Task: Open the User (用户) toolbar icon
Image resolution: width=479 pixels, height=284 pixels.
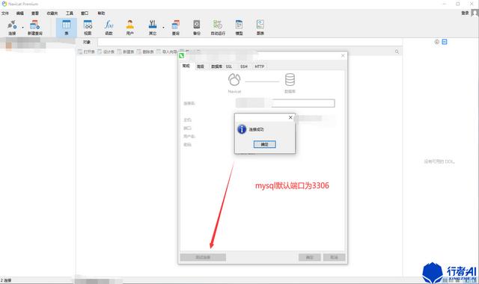Action: pyautogui.click(x=129, y=28)
